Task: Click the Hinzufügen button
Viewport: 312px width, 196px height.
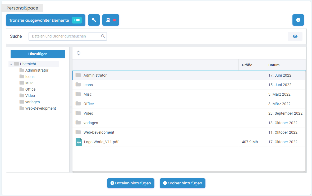Action: coord(38,54)
